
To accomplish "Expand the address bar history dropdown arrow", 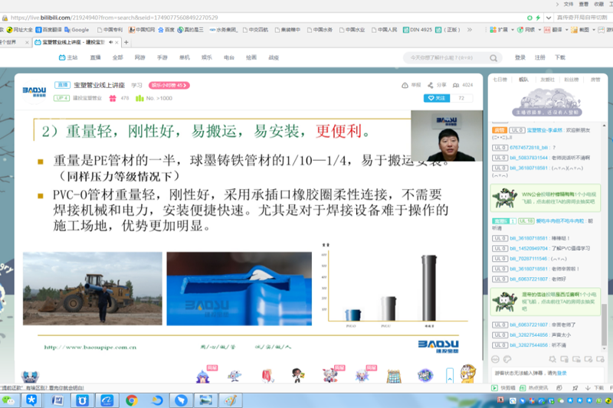I will pos(549,18).
